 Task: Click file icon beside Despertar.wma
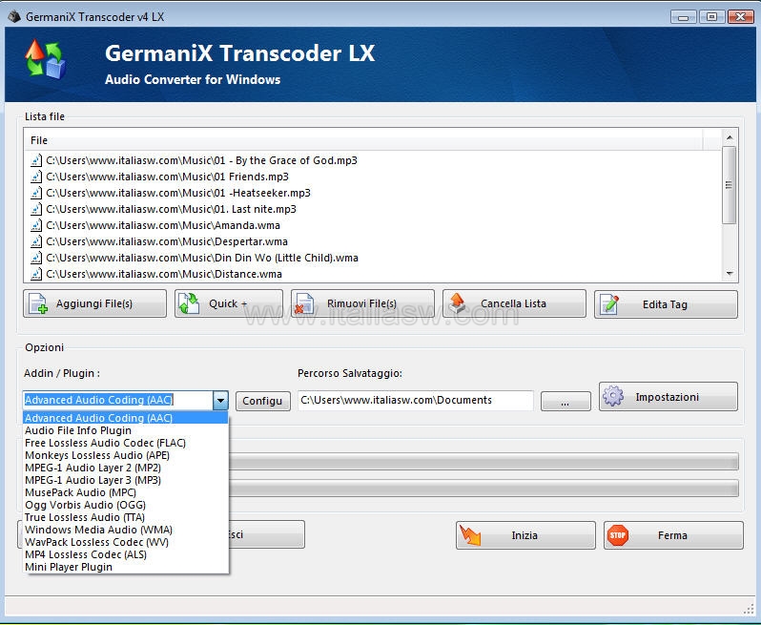36,241
